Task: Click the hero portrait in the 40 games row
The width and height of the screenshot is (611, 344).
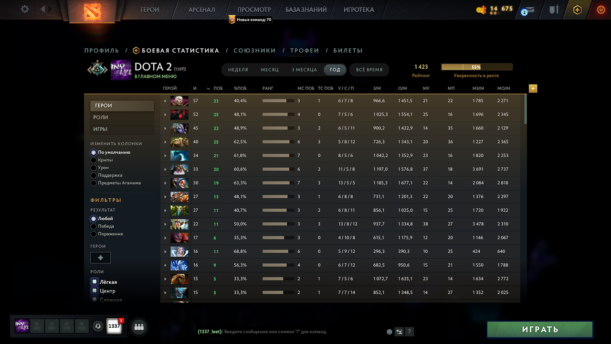Action: pyautogui.click(x=179, y=142)
